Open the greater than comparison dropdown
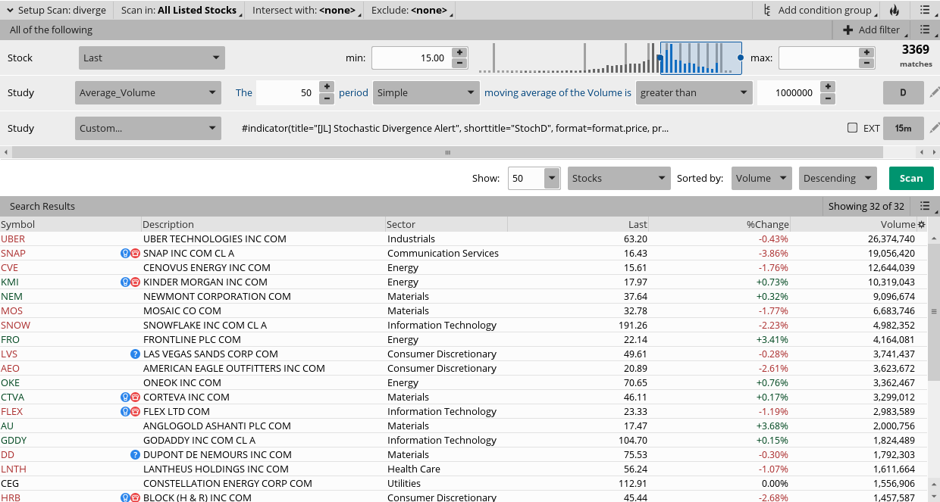The height and width of the screenshot is (502, 940). click(694, 93)
